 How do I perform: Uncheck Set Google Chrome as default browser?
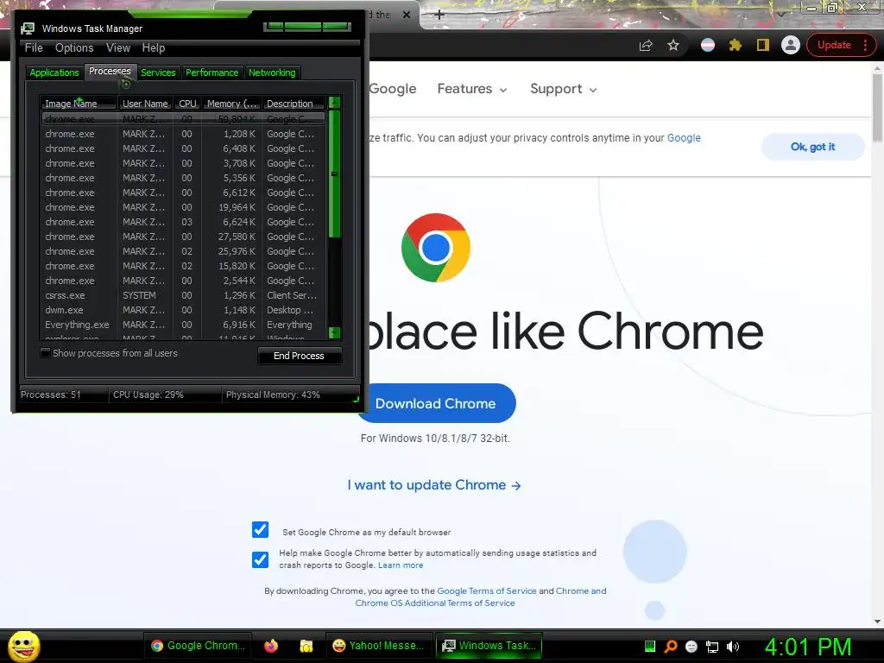pos(260,530)
